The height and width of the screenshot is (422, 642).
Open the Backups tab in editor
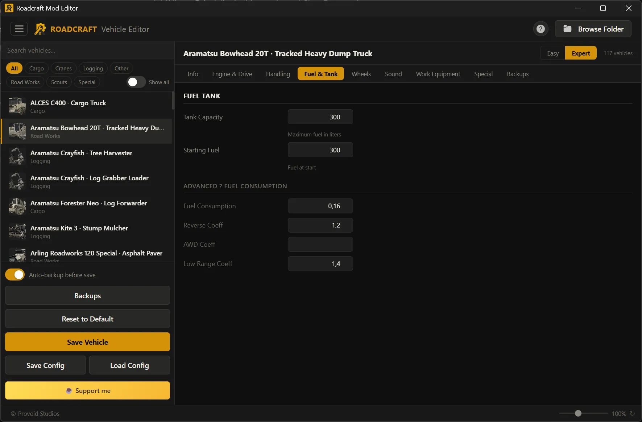518,74
